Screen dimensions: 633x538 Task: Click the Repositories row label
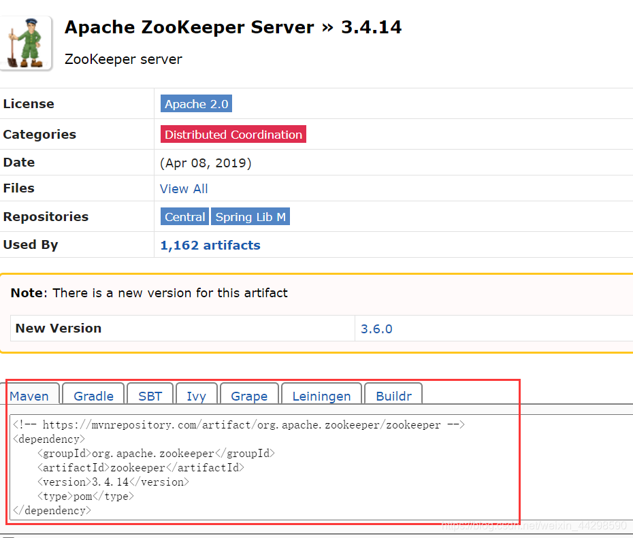pyautogui.click(x=46, y=216)
